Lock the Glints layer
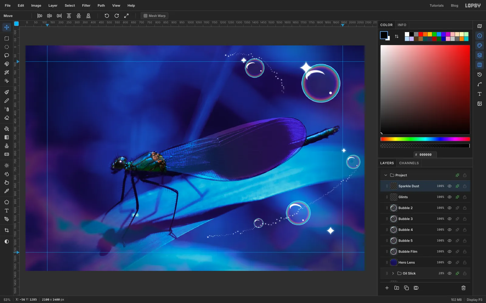 point(465,197)
